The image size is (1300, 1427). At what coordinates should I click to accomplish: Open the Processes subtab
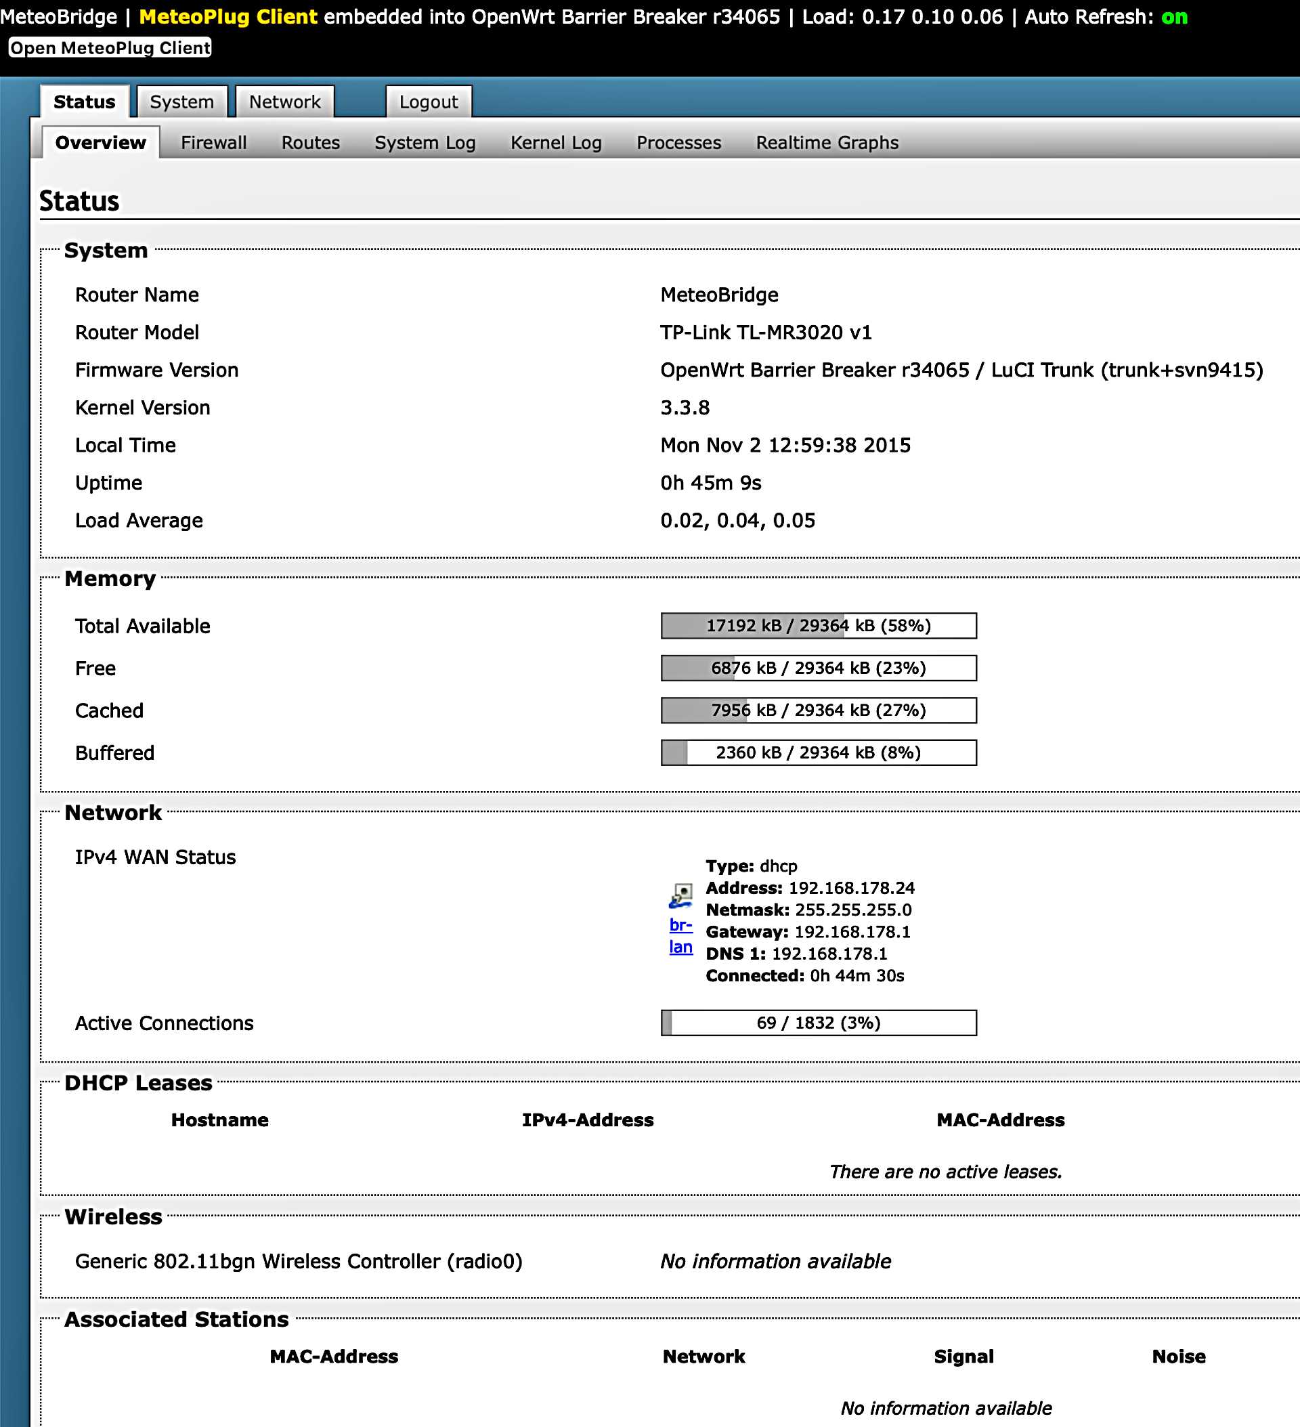(x=678, y=143)
